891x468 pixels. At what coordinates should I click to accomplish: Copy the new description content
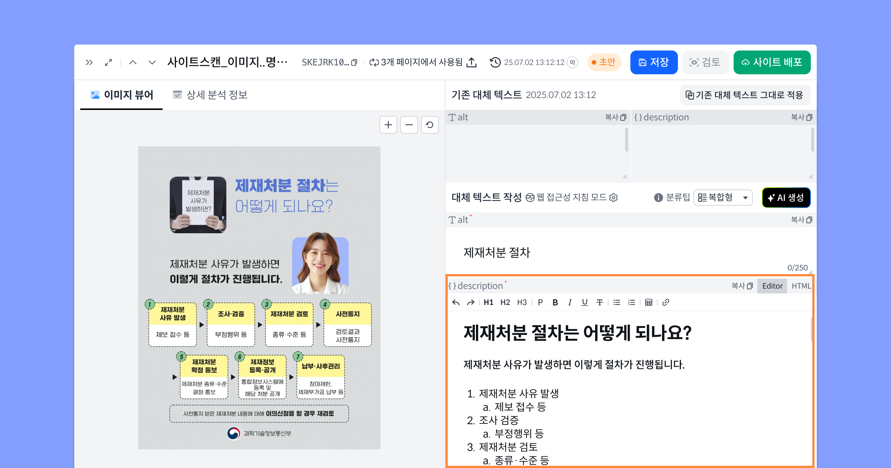point(742,286)
